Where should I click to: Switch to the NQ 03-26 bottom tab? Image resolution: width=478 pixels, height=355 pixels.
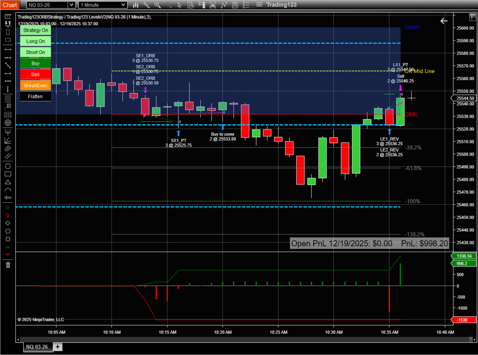(37, 347)
